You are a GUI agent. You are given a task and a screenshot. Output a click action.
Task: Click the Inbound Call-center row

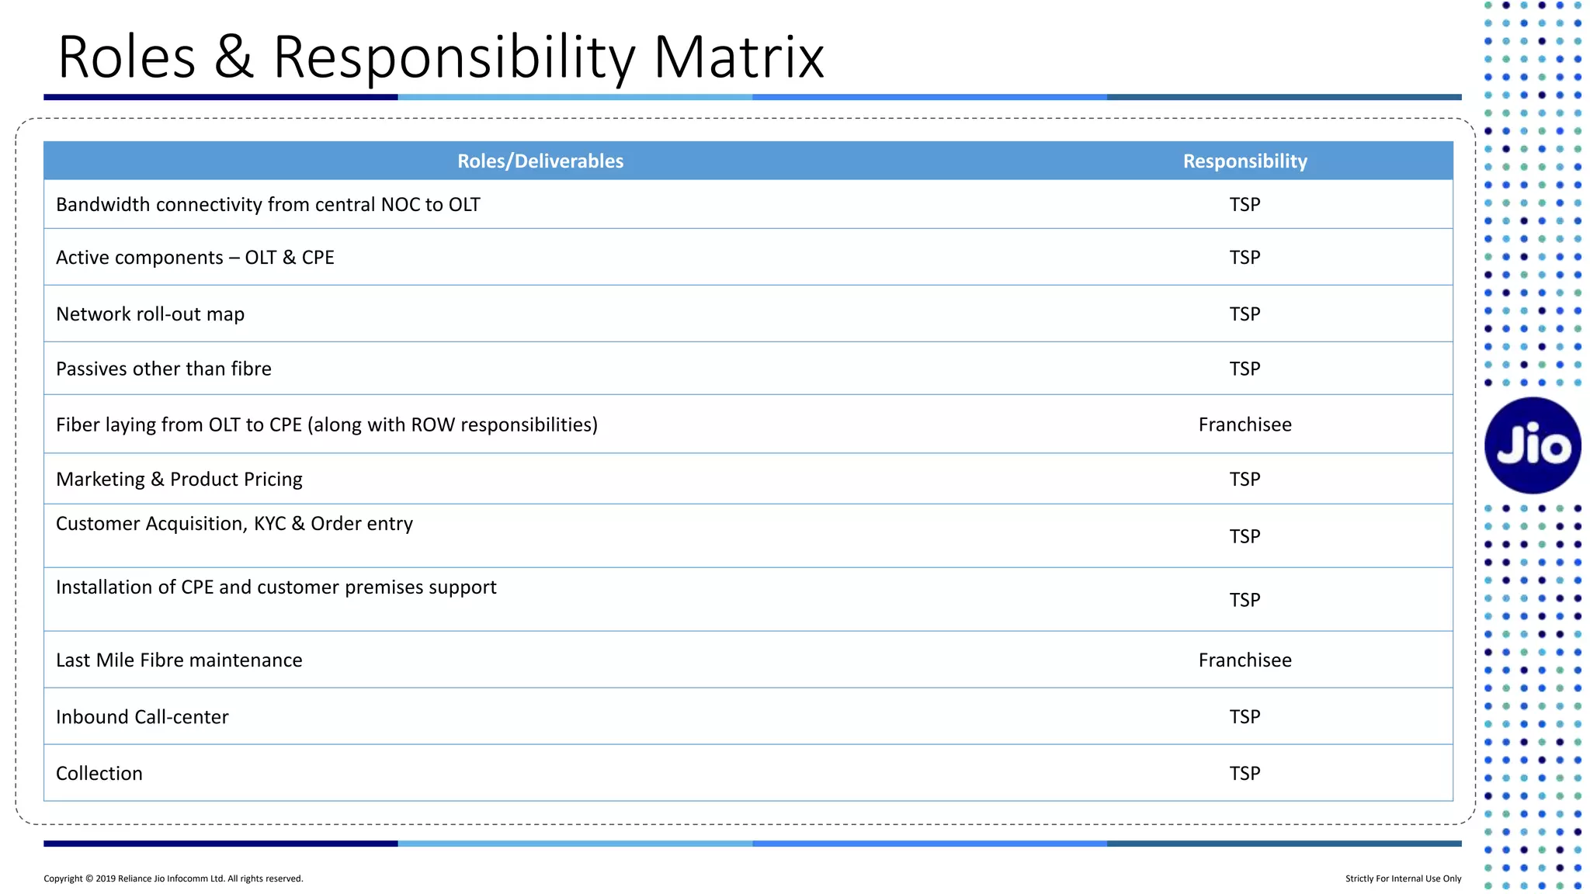click(142, 717)
